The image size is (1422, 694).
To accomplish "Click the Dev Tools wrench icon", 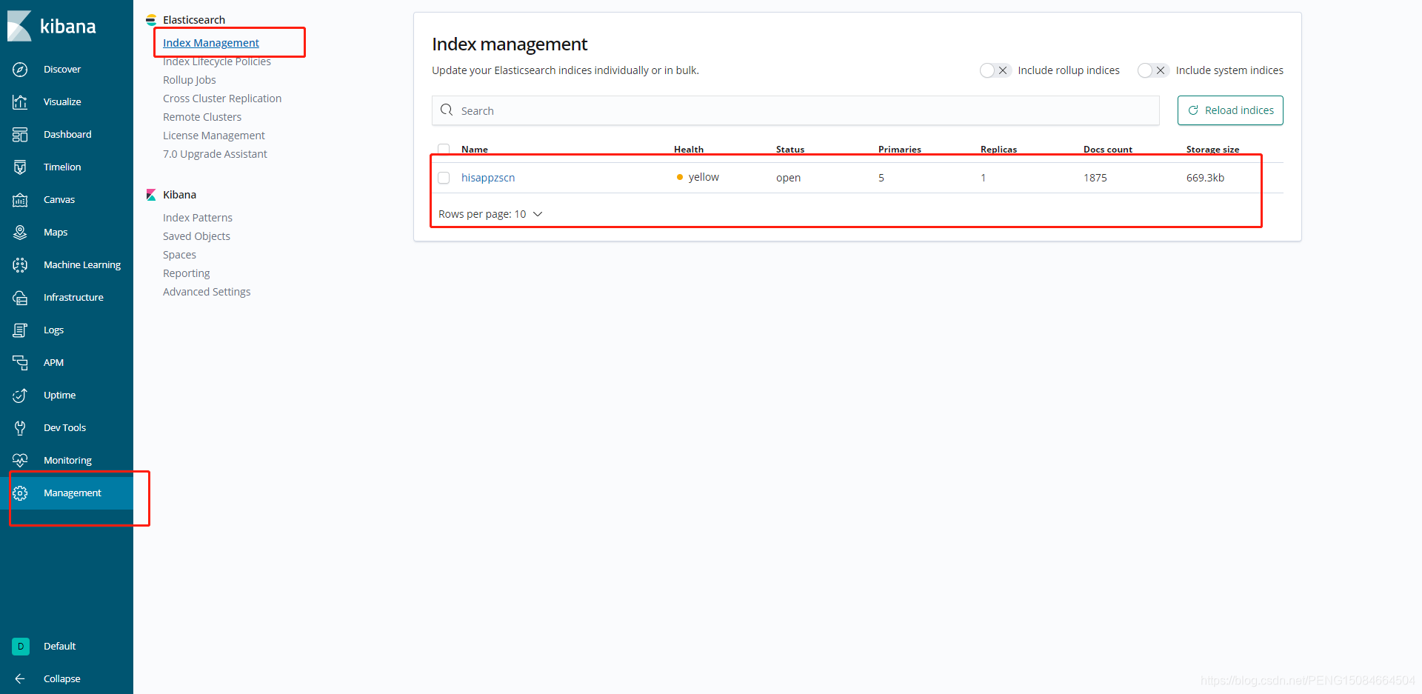I will (20, 427).
